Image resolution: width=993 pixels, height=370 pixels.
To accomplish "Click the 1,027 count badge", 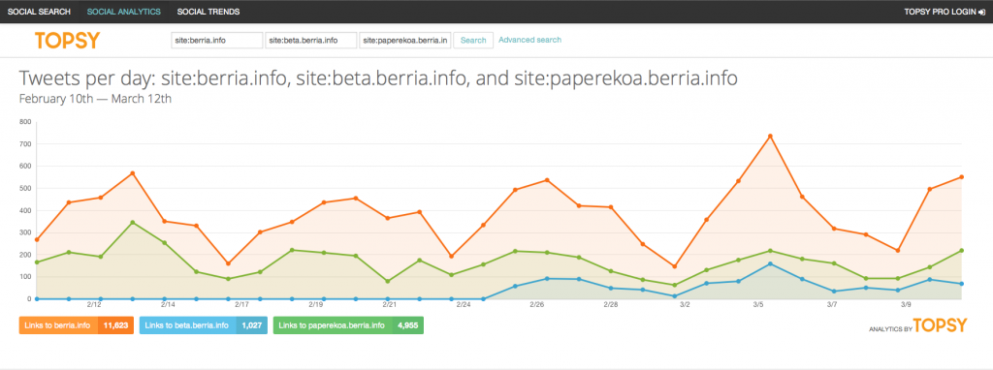I will pos(251,325).
